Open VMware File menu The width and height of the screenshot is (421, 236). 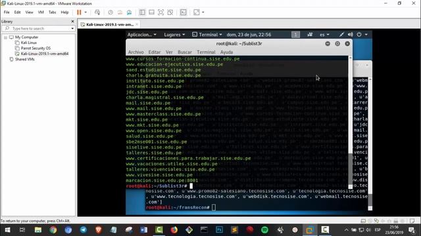click(x=7, y=12)
